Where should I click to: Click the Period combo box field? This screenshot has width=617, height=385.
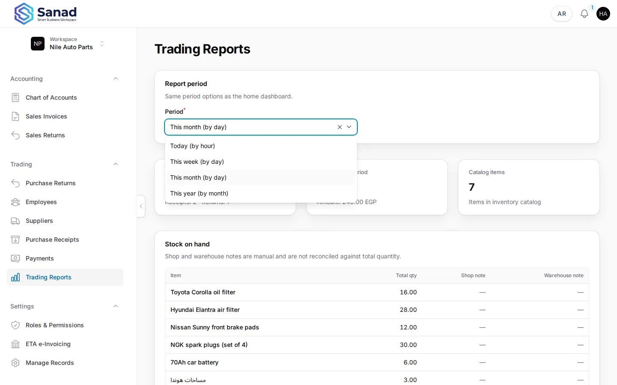[x=261, y=127]
